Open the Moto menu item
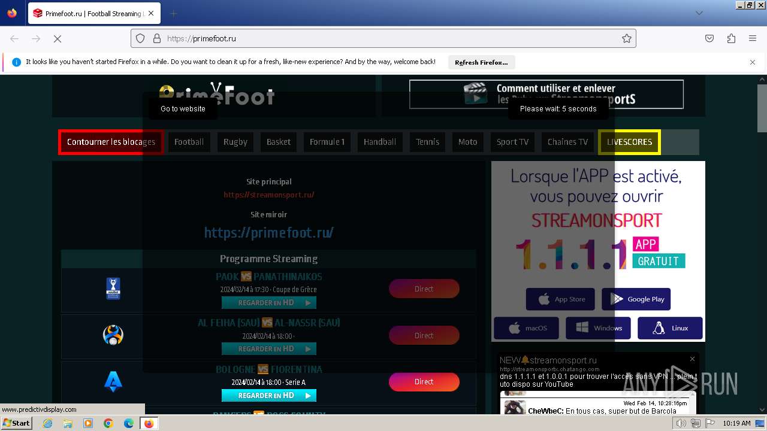Screen dimensions: 767x431 tap(468, 142)
